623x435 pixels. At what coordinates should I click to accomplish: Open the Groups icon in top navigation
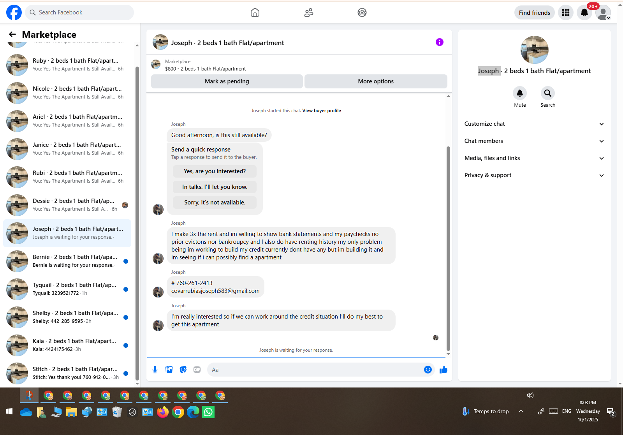362,12
